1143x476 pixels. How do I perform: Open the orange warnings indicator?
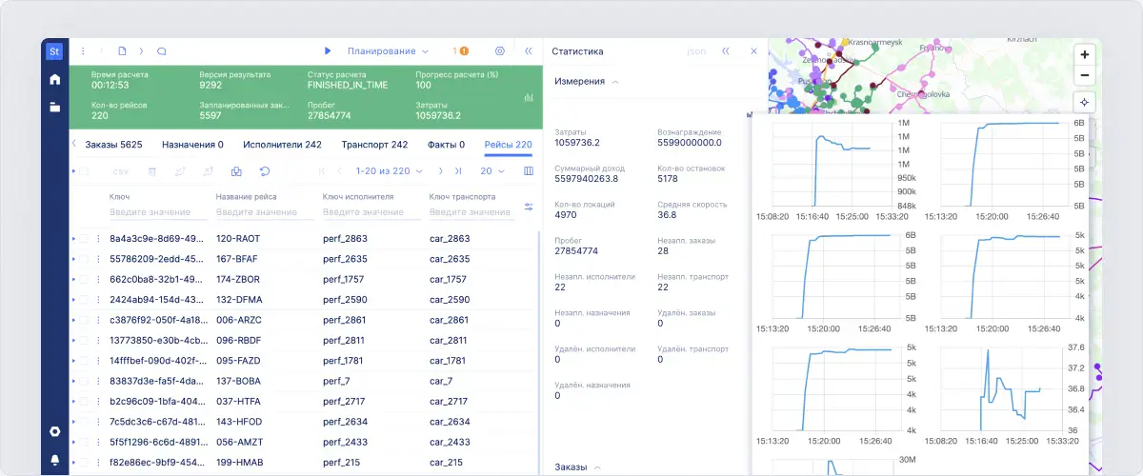461,51
